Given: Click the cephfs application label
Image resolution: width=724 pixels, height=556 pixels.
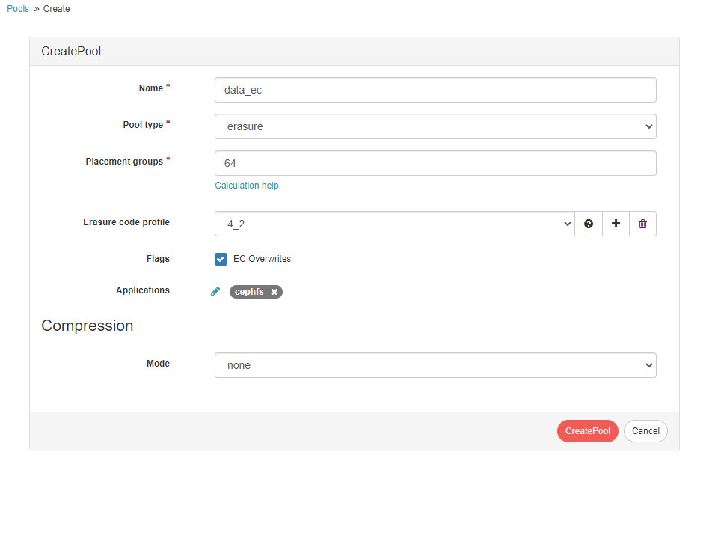Looking at the screenshot, I should [x=249, y=292].
